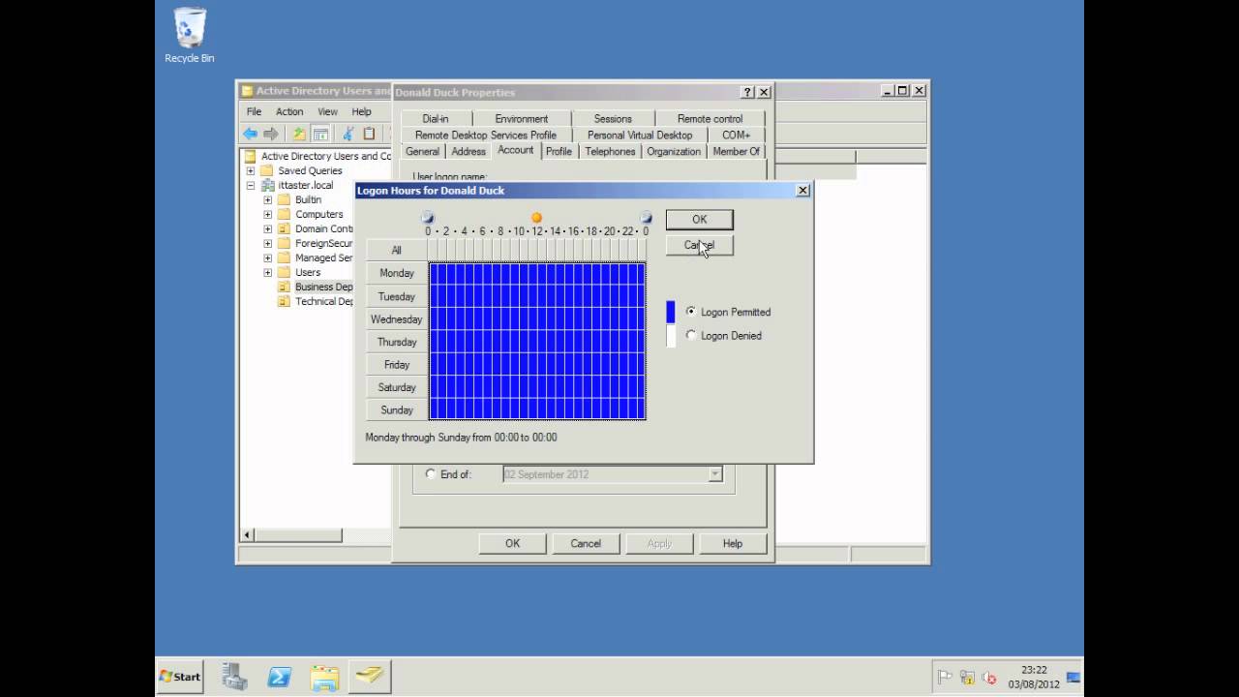Select the Technical Dep OU in the tree
This screenshot has width=1239, height=697.
pyautogui.click(x=323, y=301)
